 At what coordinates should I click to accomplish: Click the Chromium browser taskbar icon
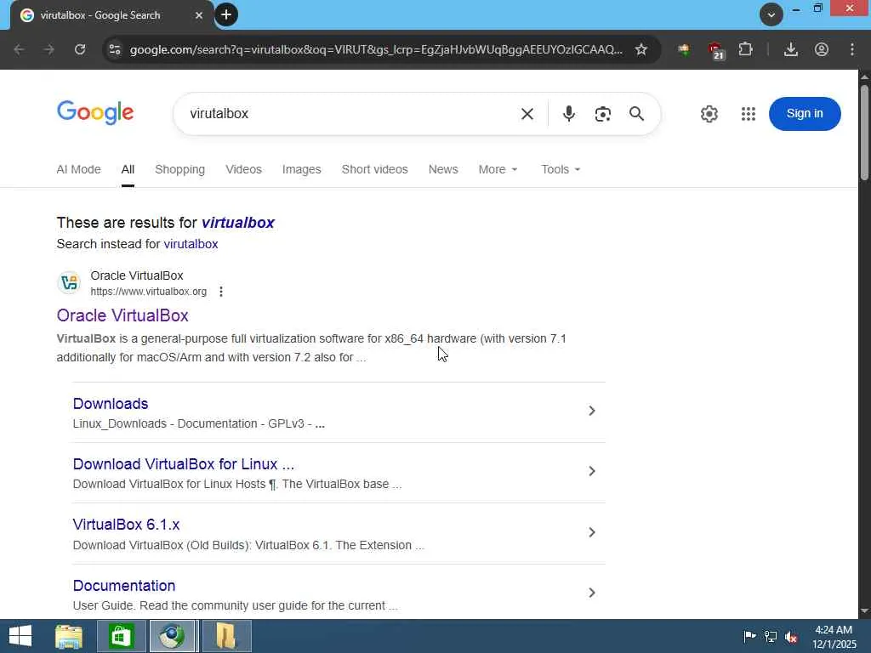(172, 636)
